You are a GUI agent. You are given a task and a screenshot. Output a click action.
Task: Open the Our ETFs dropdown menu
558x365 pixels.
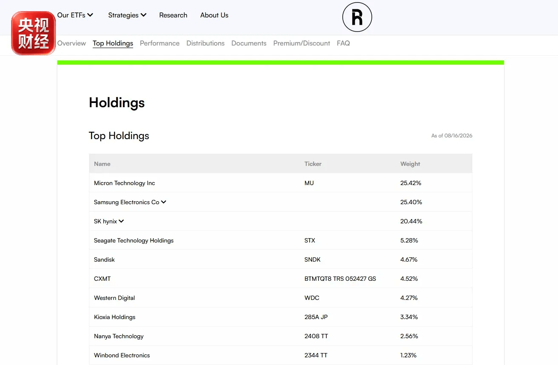coord(75,15)
